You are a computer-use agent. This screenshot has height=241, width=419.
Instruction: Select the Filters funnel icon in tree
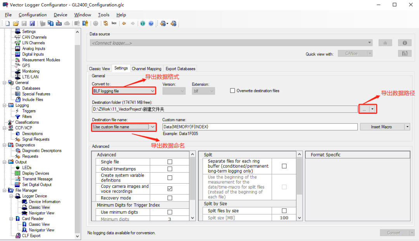coord(18,116)
